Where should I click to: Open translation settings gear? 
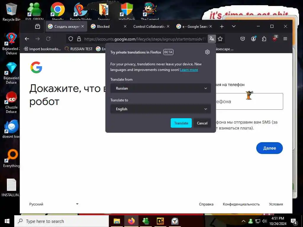tap(207, 52)
